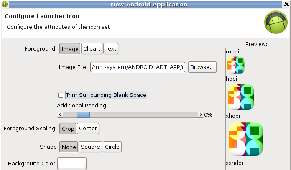Click the window menu icon in title bar
The height and width of the screenshot is (170, 291).
(x=5, y=4)
